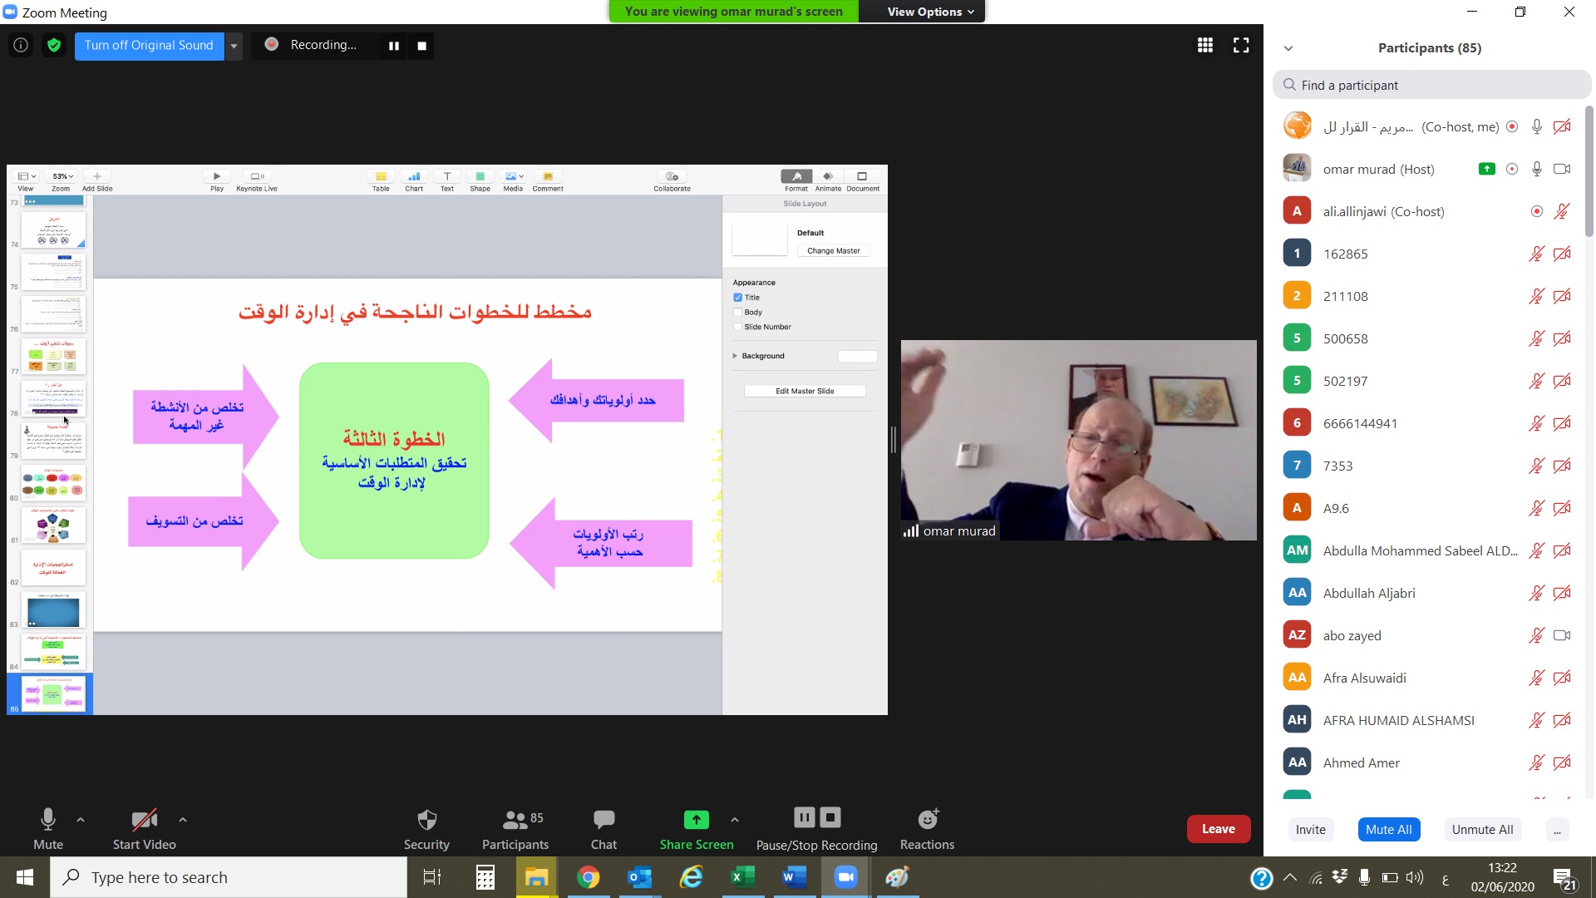Click the green encryption shield icon
This screenshot has width=1596, height=898.
click(54, 45)
